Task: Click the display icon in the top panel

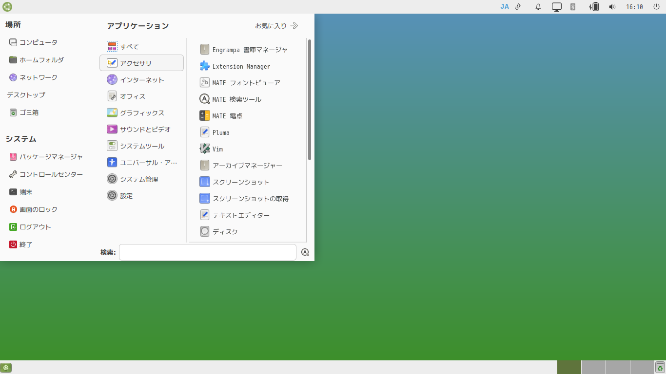Action: [557, 7]
